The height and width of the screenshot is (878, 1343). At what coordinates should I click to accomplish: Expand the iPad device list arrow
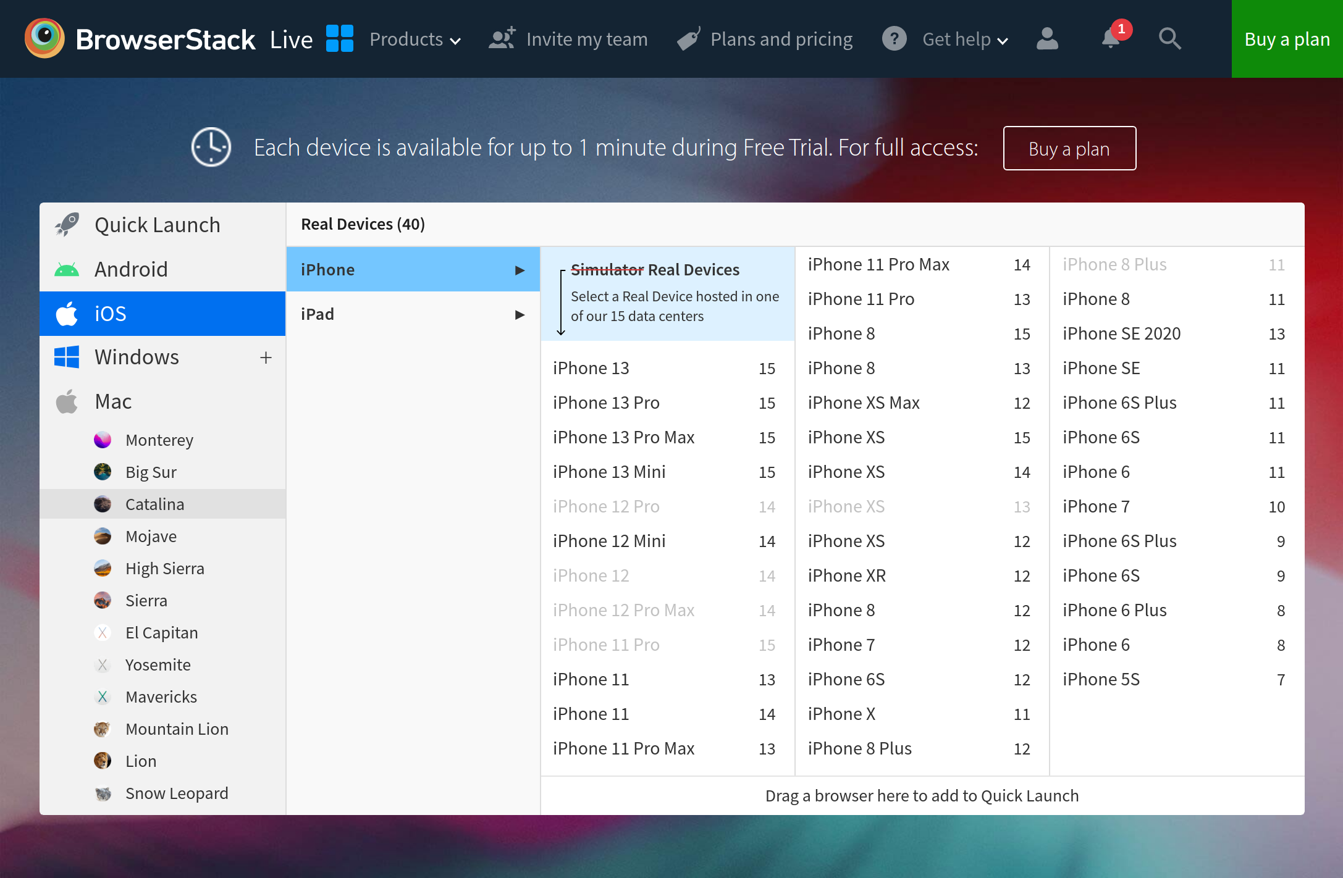[x=519, y=314]
